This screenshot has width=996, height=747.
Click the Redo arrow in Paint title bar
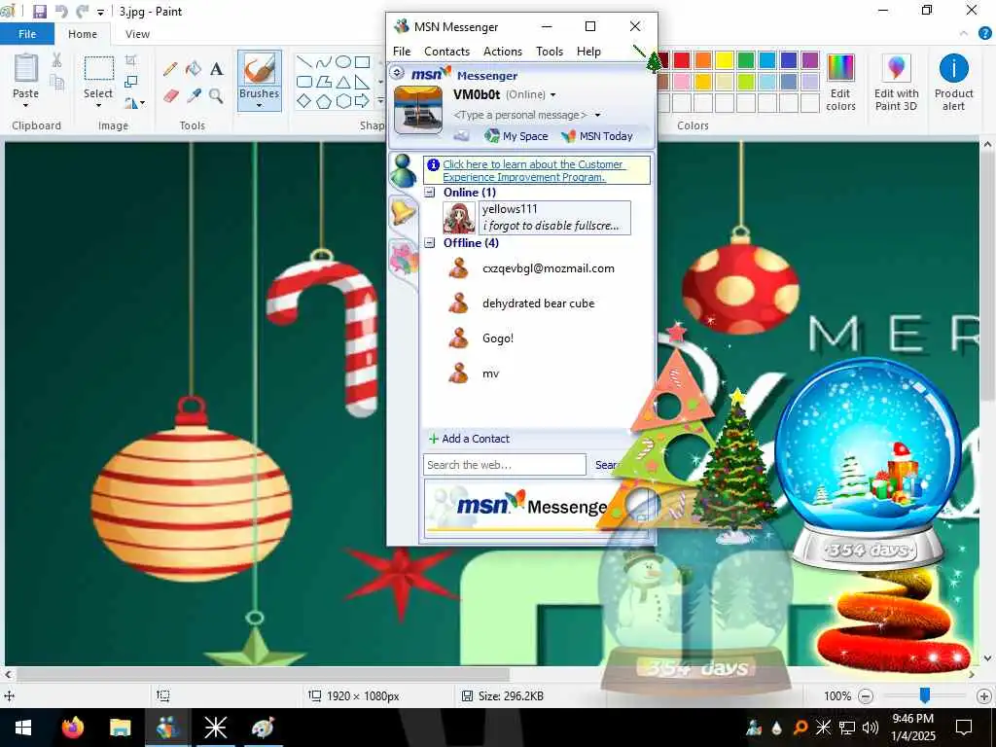(x=82, y=11)
